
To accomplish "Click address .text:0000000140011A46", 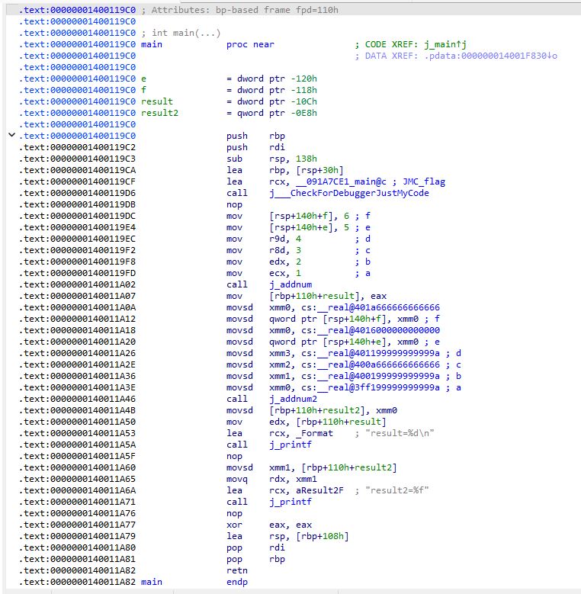I will [77, 399].
